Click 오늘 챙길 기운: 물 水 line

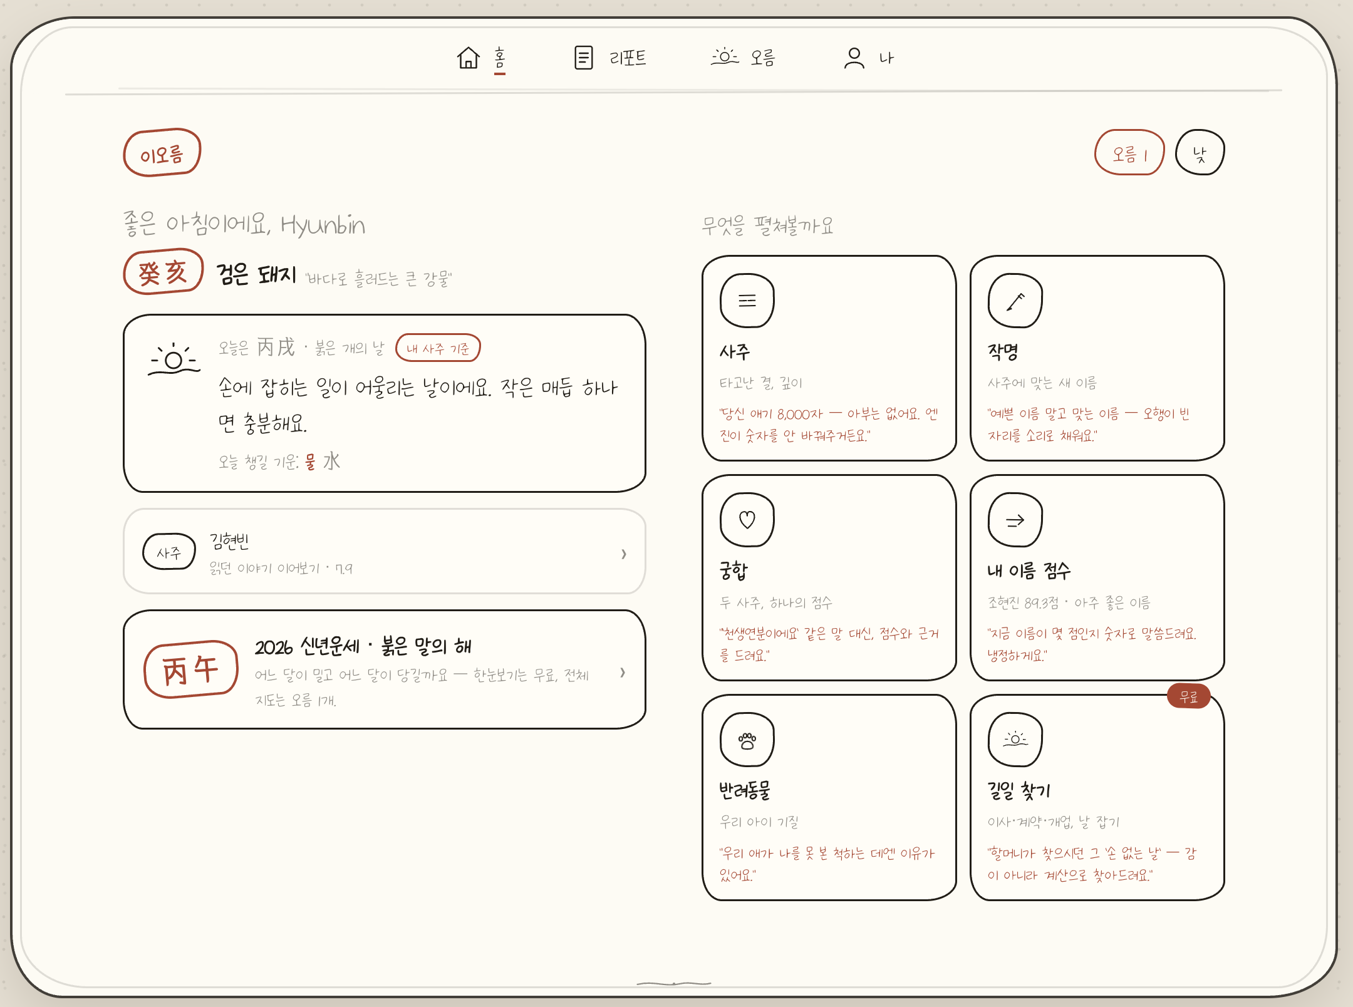click(279, 462)
